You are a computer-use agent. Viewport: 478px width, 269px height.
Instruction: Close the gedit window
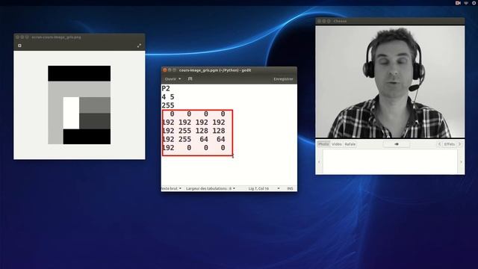(x=165, y=70)
